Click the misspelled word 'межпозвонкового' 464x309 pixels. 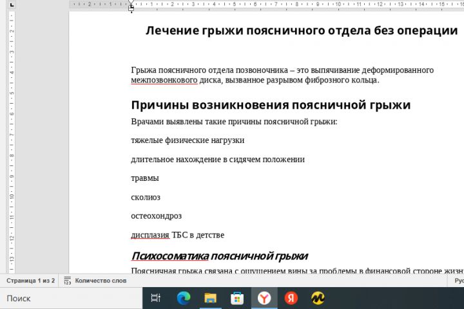tap(164, 80)
